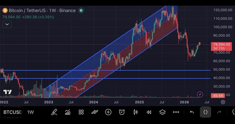Open the three-dot more menu
Image resolution: width=235 pixels, height=124 pixels.
pyautogui.click(x=176, y=112)
